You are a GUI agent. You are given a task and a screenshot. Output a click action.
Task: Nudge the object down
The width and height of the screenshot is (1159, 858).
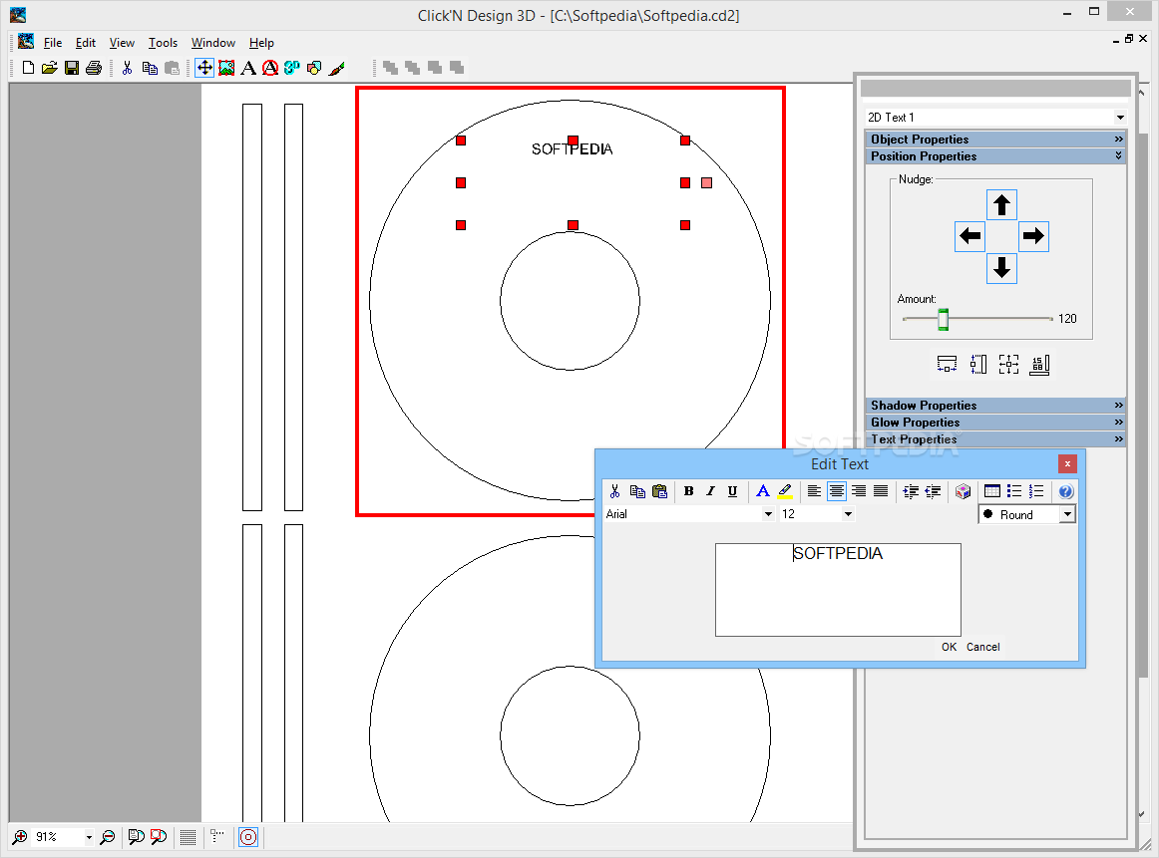(x=1001, y=268)
